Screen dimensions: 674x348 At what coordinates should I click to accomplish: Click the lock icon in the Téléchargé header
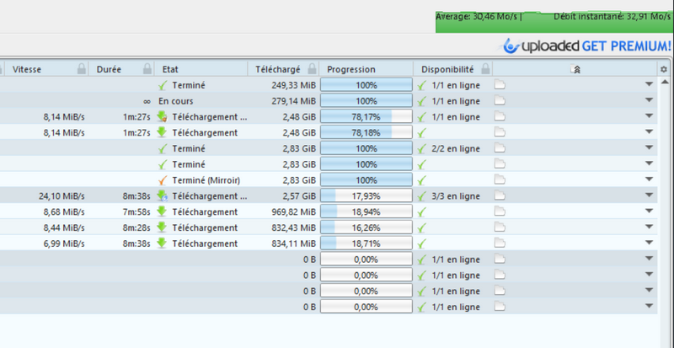(313, 69)
